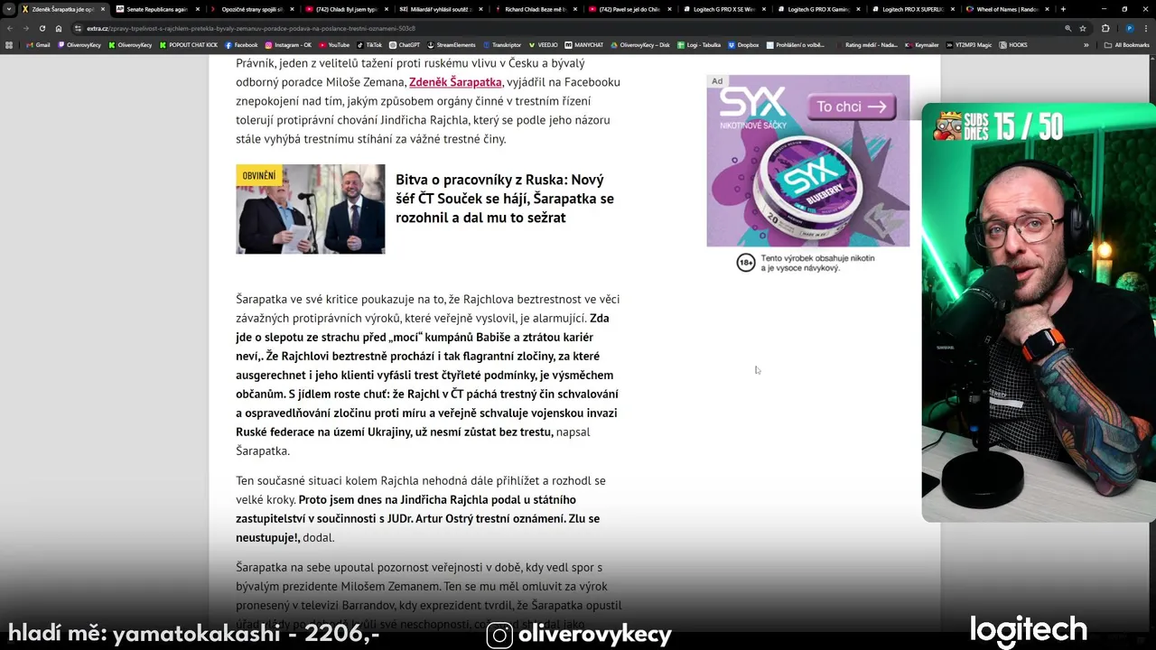Open a new tab with the plus button
Viewport: 1156px width, 650px height.
[1063, 9]
